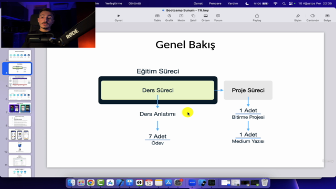336x189 pixels.
Task: Open Google Chrome from the Dock
Action: pos(91,183)
